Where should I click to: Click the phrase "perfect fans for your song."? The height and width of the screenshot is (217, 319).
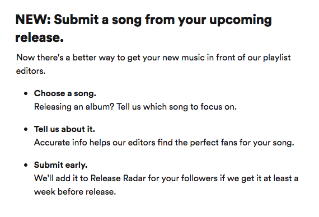tap(242, 143)
